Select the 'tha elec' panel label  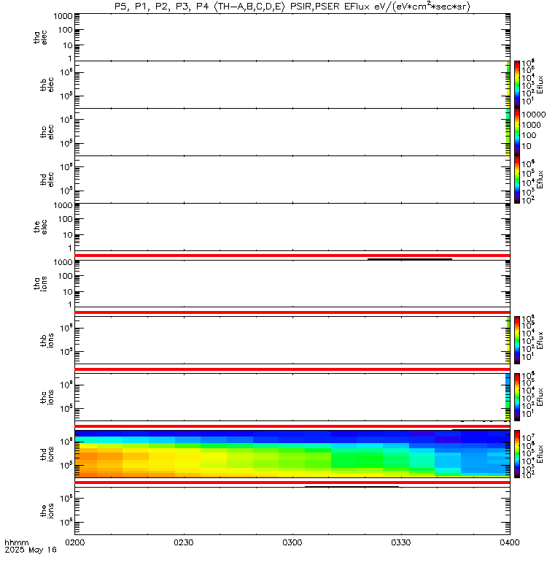point(40,38)
